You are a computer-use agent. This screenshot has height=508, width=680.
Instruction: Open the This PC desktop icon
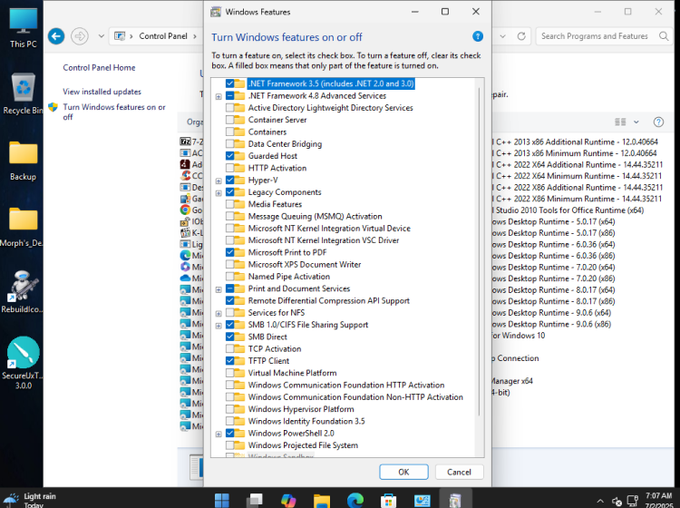23,27
